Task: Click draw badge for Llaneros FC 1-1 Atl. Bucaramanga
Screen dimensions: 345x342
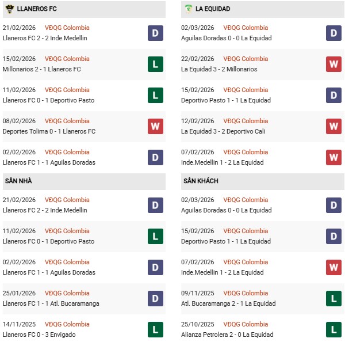Action: [155, 298]
